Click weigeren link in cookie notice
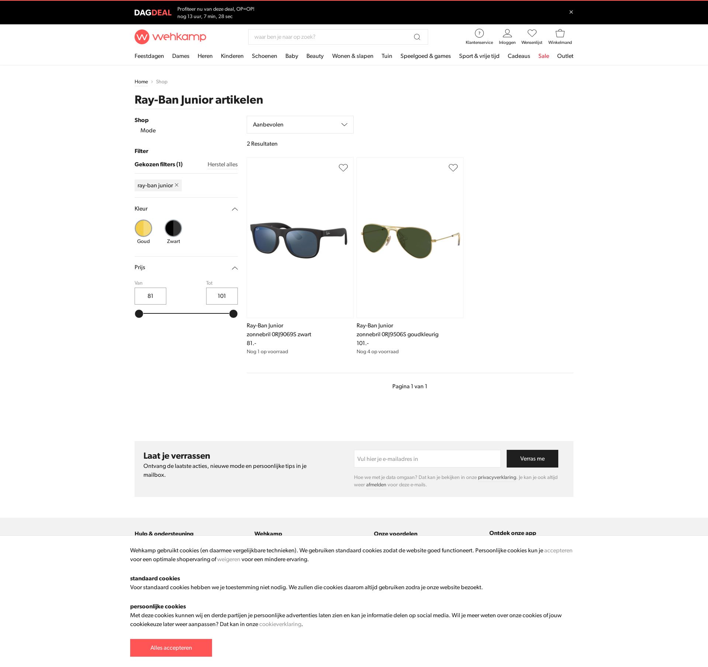Viewport: 708px width, 667px height. [229, 559]
